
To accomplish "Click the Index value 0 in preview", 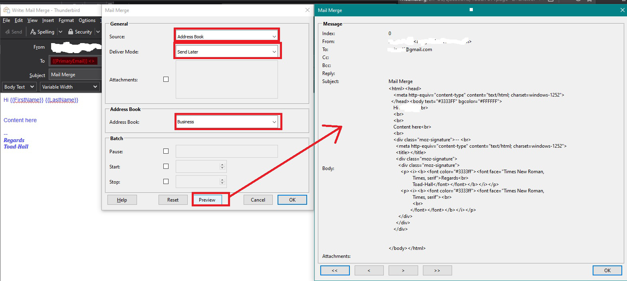I will [x=390, y=34].
